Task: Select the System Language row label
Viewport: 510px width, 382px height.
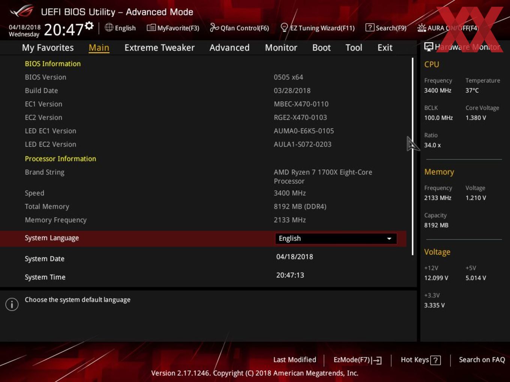Action: pyautogui.click(x=52, y=238)
